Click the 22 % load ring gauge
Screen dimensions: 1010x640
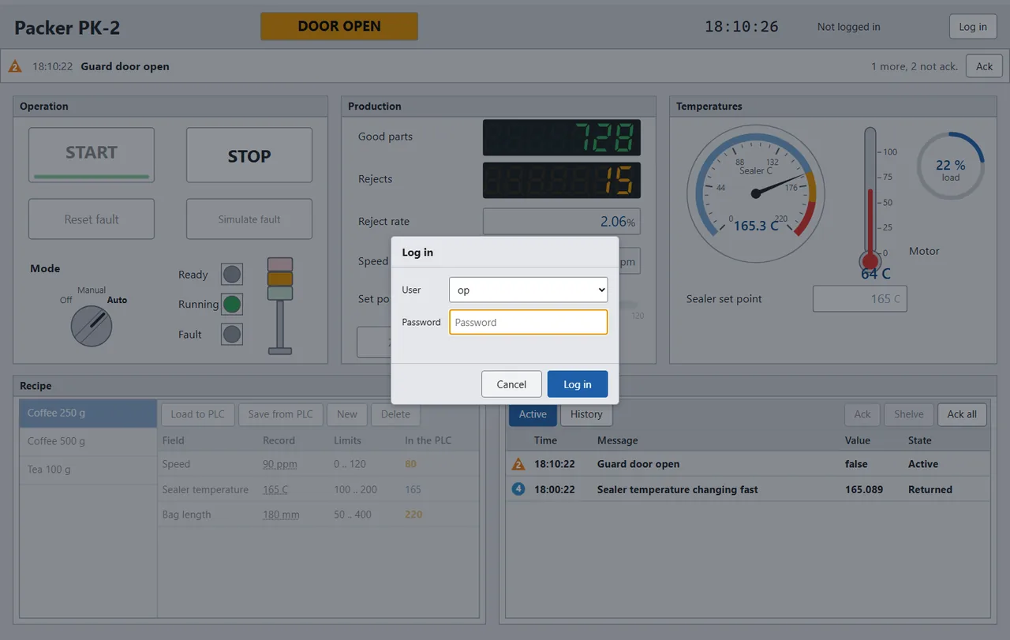[951, 166]
